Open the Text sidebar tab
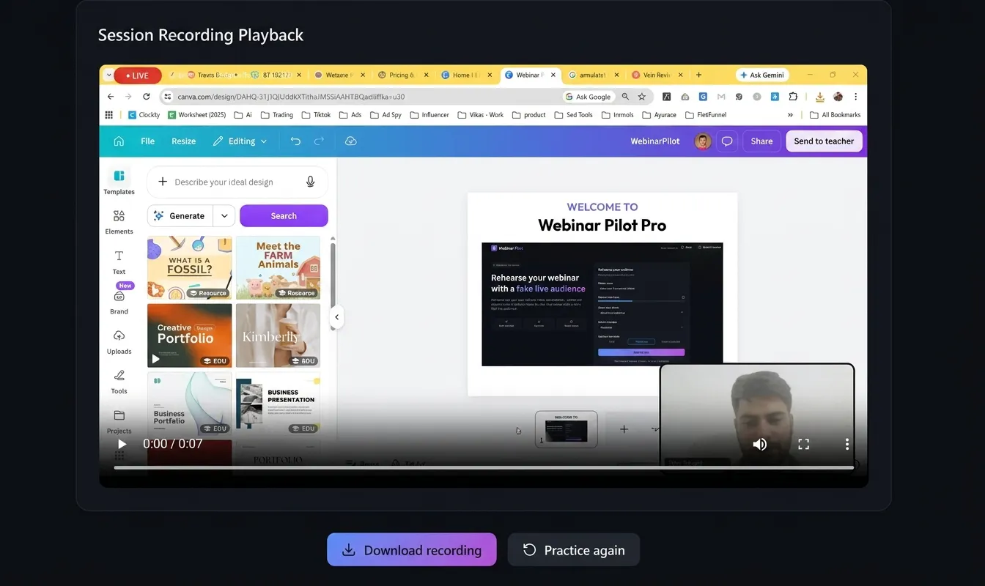 tap(119, 262)
